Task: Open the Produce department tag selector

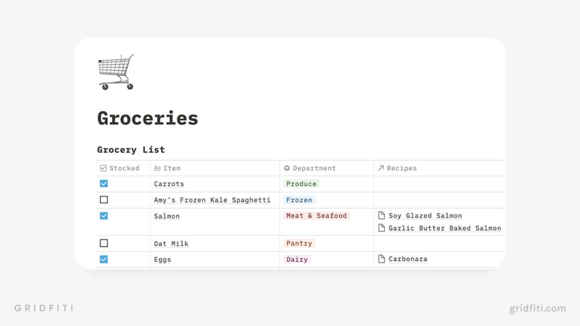Action: coord(301,184)
